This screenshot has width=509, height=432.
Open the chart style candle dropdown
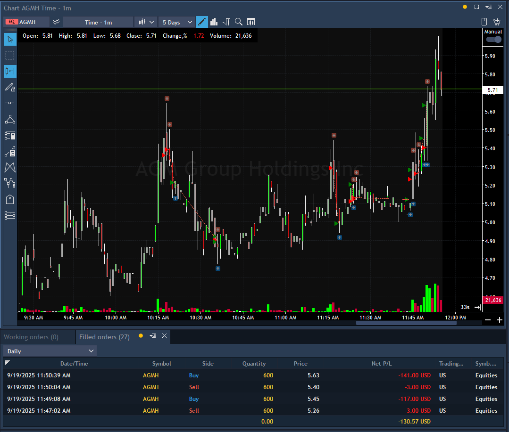coord(146,22)
